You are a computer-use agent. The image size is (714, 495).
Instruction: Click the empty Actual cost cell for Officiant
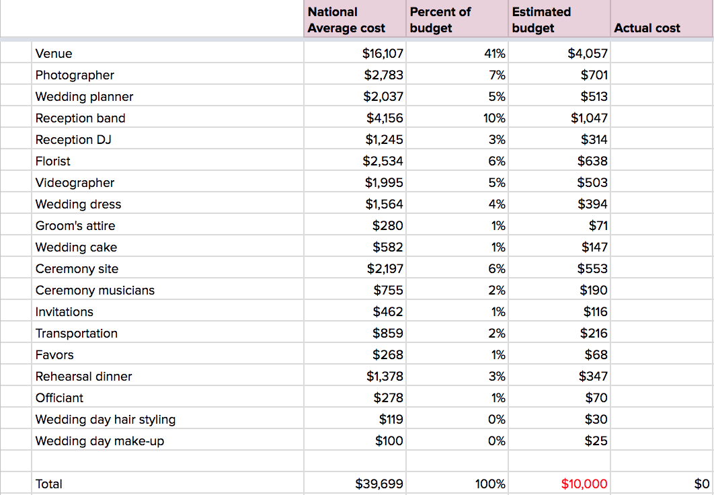(662, 398)
